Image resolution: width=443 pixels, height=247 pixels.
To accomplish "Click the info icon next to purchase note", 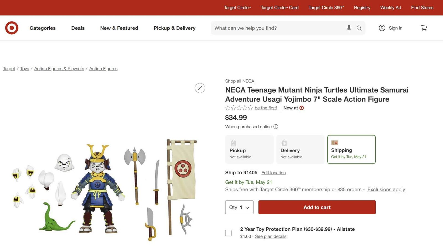I will pos(276,127).
